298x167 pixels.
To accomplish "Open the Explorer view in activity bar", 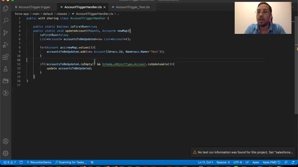I will click(x=6, y=8).
